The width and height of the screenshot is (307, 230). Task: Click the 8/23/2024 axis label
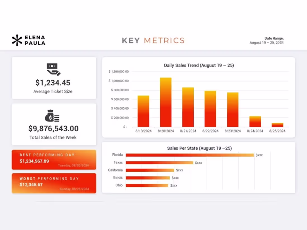click(x=233, y=131)
